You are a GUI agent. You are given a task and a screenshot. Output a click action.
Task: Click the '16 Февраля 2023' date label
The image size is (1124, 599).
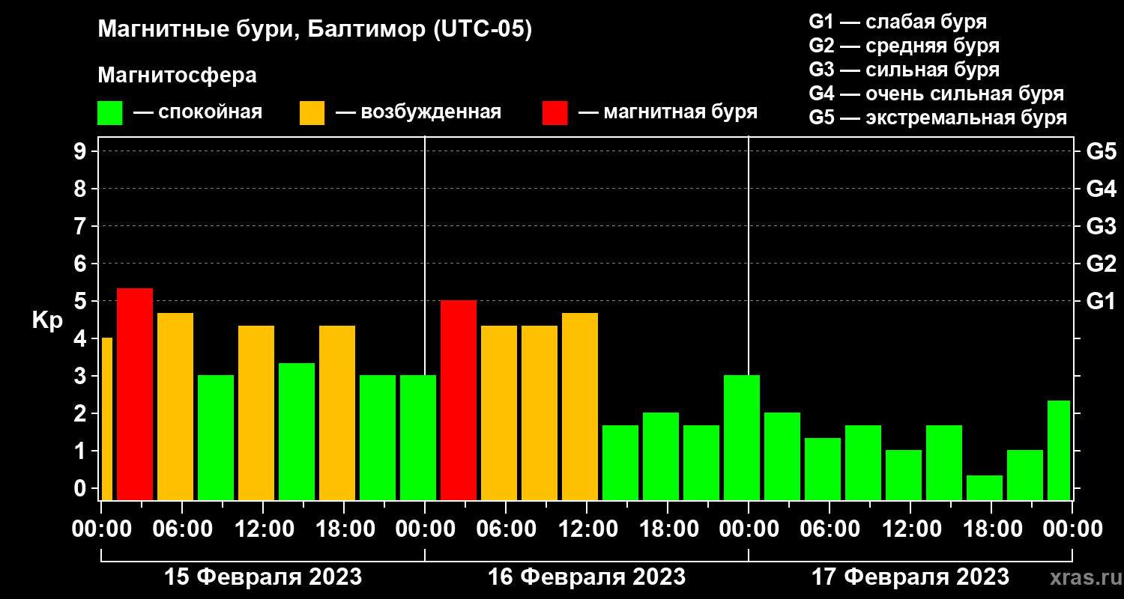pos(587,577)
